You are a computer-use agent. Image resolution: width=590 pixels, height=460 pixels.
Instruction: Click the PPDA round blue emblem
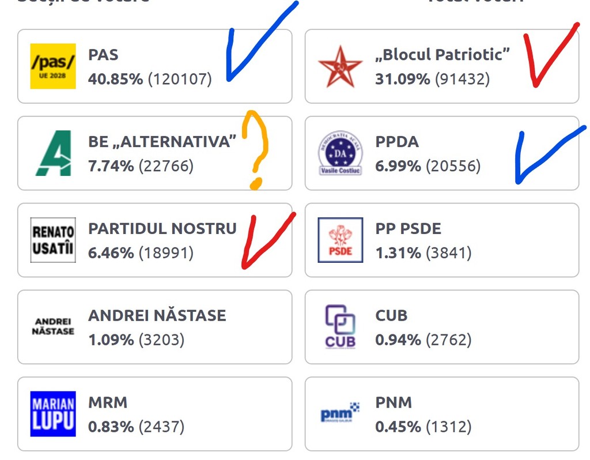click(x=340, y=153)
